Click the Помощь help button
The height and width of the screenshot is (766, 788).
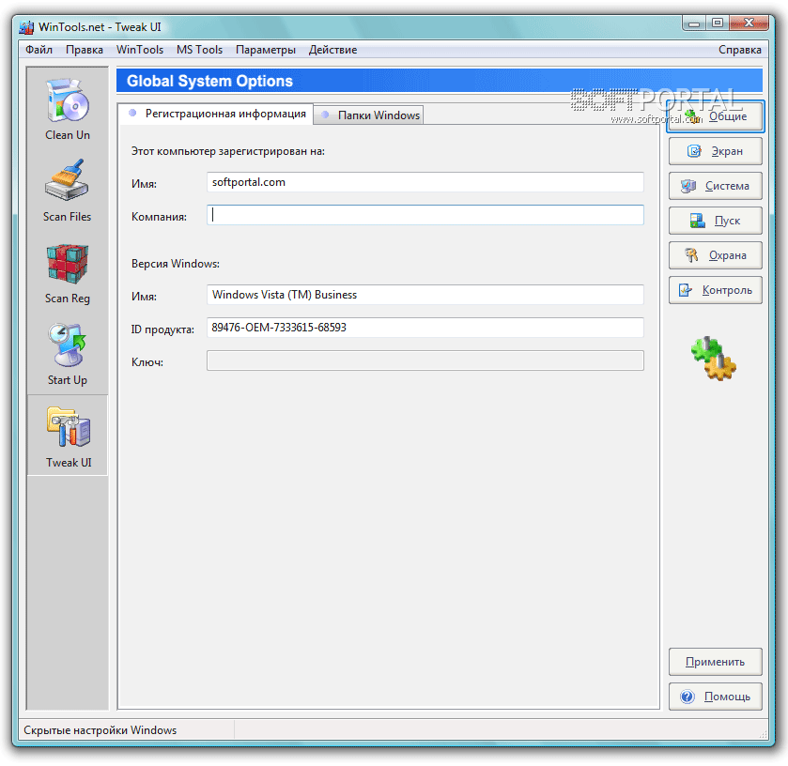click(x=715, y=697)
